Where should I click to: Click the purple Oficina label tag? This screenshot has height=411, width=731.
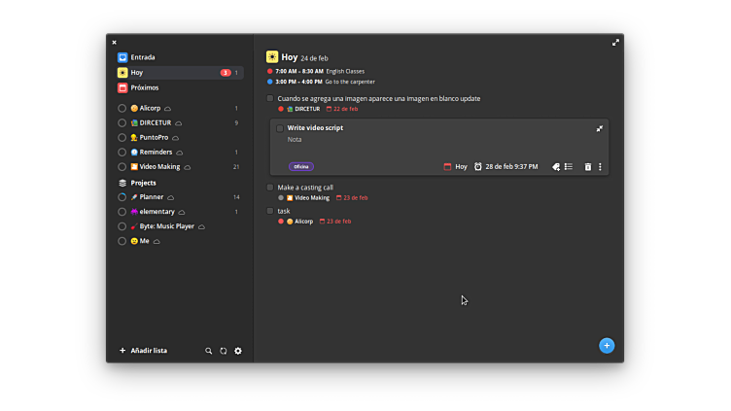click(x=300, y=166)
